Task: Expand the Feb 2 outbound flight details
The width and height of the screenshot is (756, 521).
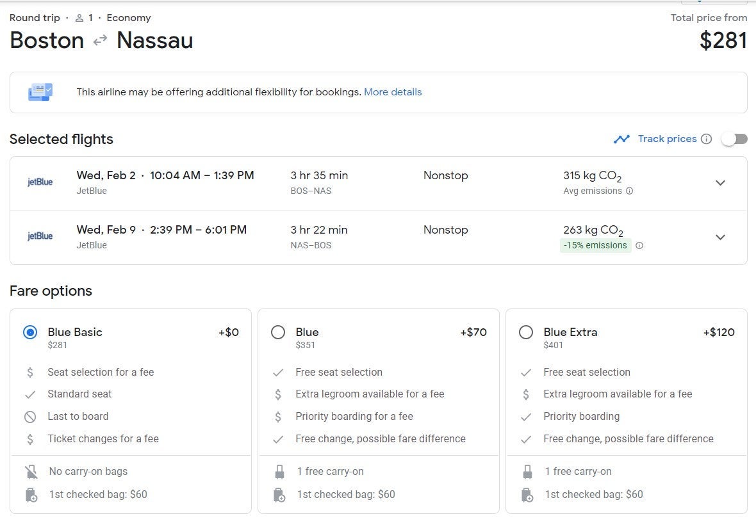Action: tap(720, 183)
